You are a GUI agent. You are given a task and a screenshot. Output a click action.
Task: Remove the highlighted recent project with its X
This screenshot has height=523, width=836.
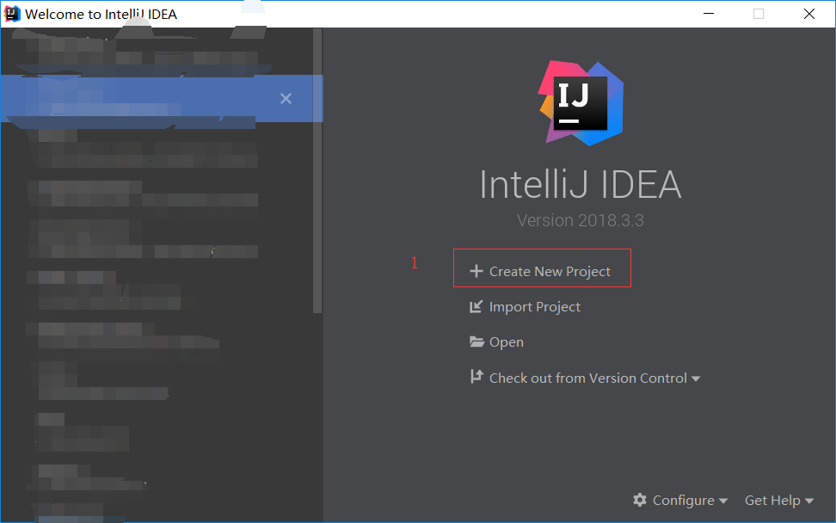click(286, 99)
